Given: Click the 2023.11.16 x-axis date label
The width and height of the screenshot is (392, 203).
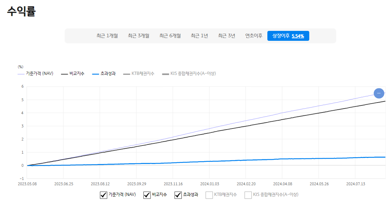Looking at the screenshot, I should pos(173,184).
